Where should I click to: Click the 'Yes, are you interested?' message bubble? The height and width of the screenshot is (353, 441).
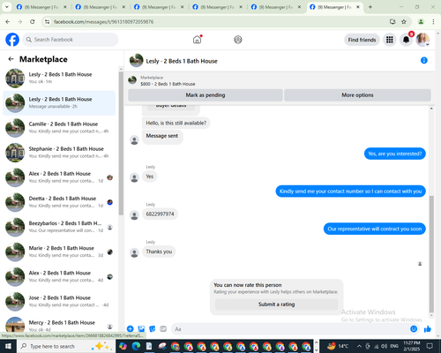pyautogui.click(x=395, y=154)
